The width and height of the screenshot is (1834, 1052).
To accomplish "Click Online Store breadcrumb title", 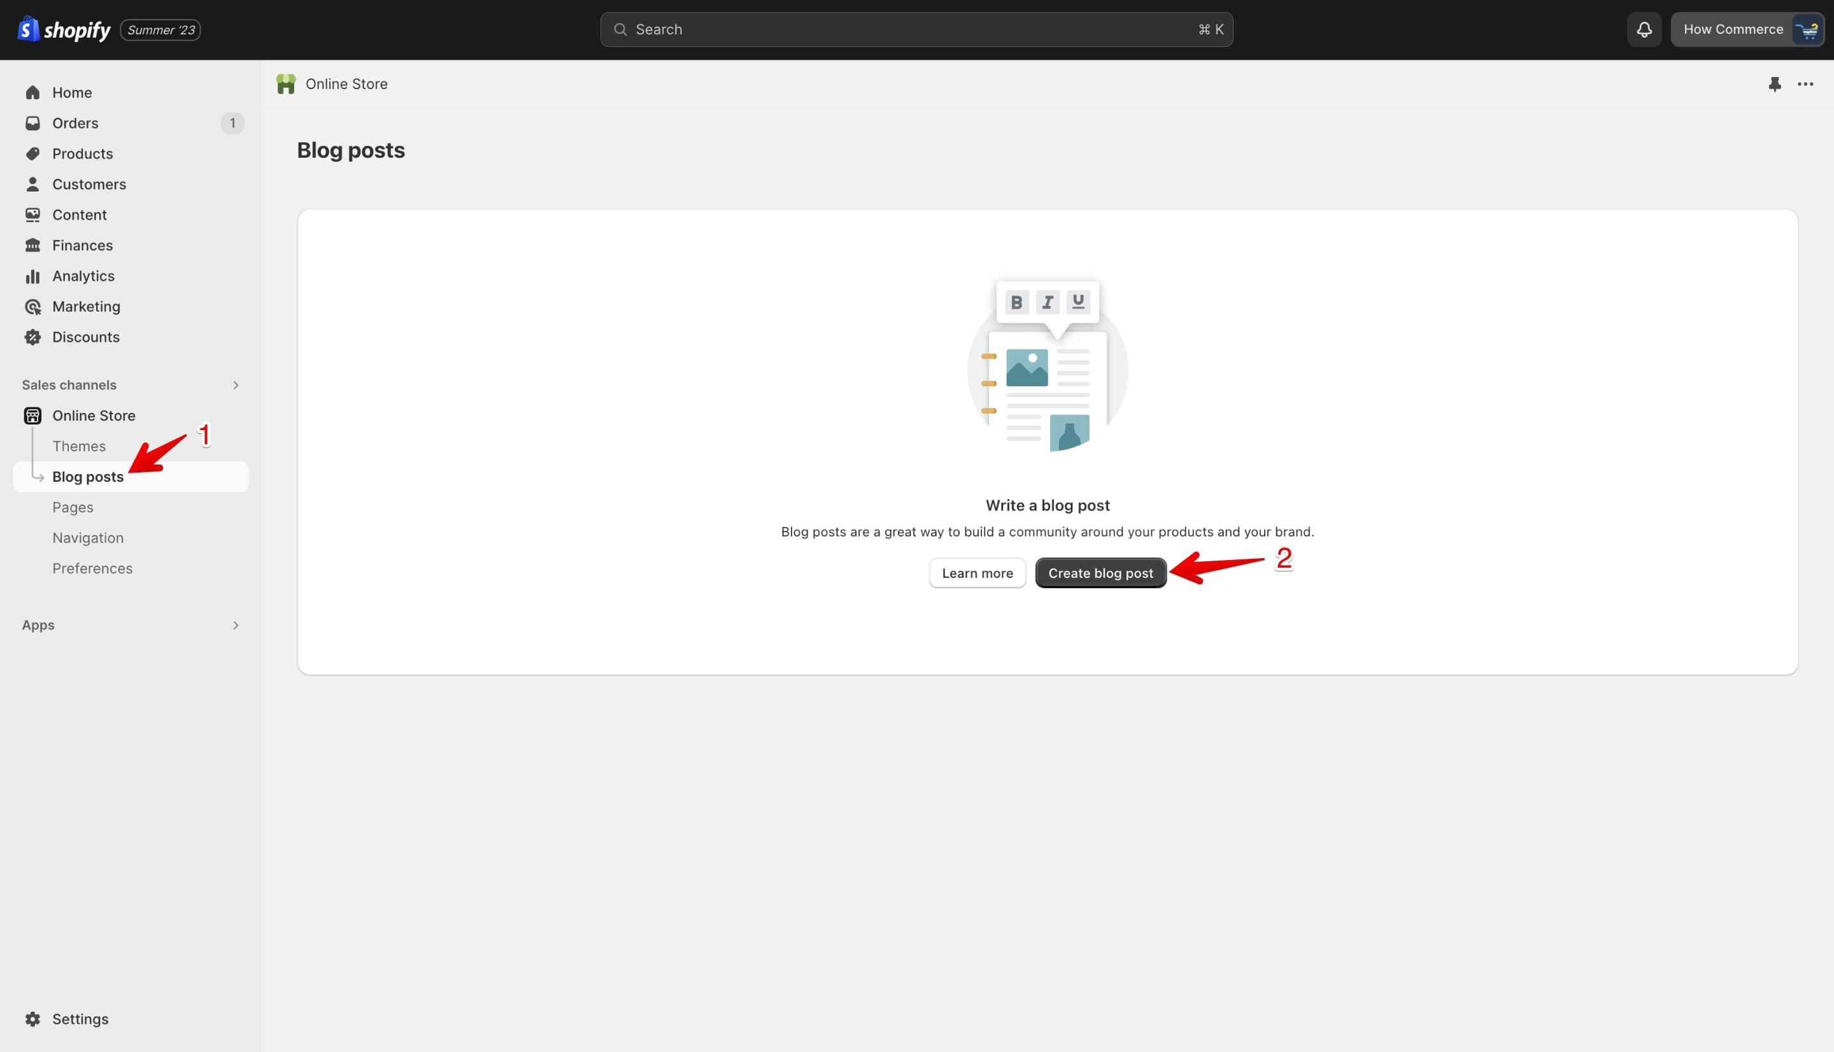I will tap(346, 84).
